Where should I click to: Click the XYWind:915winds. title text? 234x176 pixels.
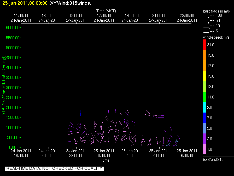pos(71,3)
